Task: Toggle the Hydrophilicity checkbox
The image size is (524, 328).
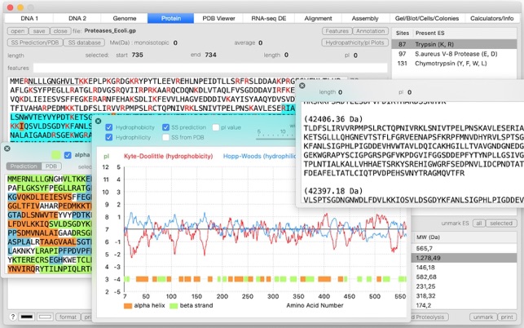Action: 108,137
